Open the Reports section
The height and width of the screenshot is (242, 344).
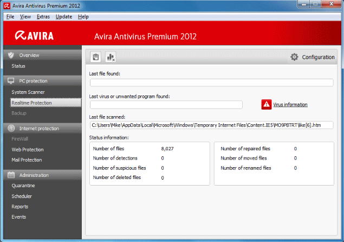point(20,207)
